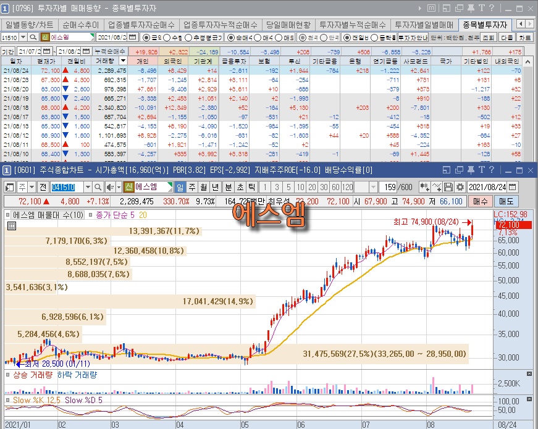Screen dimensions: 538x429
Task: Click 신 credit icon beside 에스엠 in top window
Action: 45,37
